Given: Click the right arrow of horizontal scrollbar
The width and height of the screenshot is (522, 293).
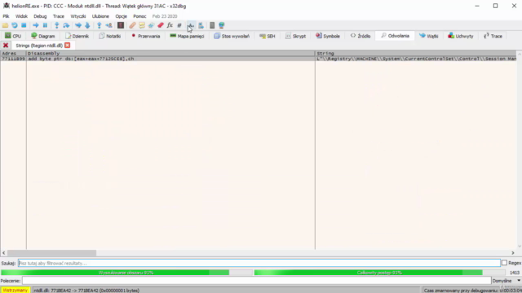Looking at the screenshot, I should [513, 253].
